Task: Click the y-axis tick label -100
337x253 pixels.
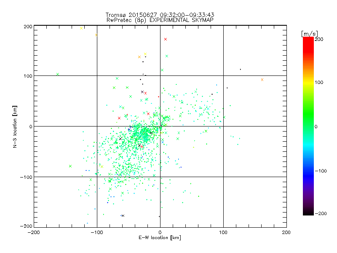Action: [26, 177]
